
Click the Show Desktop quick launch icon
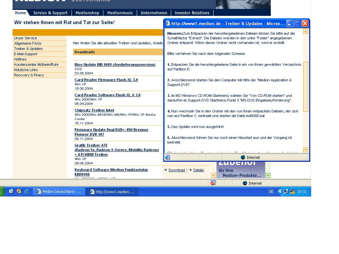(x=11, y=191)
